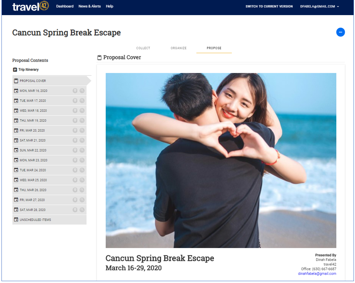Click the calendar icon beside Fri, Mar 20
Screen dimensions: 355x283
tap(16, 130)
